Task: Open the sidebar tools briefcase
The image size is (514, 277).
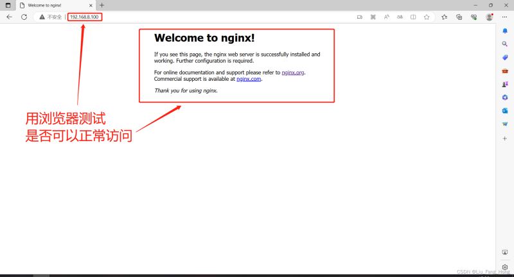Action: [505, 71]
